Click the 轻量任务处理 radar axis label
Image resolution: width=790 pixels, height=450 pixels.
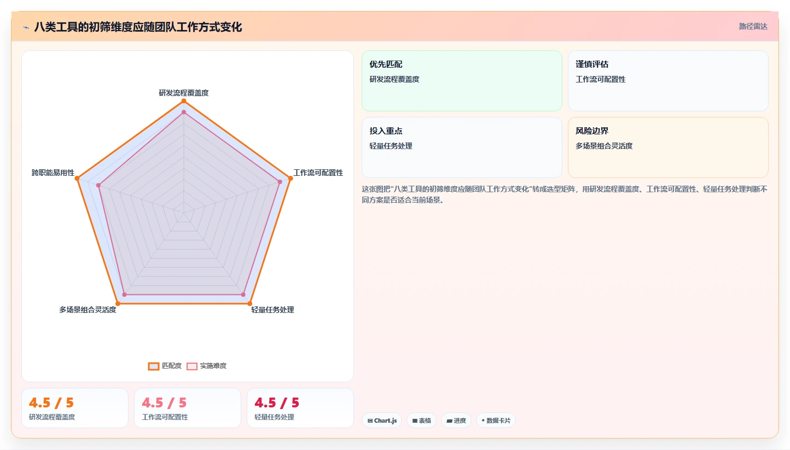coord(272,310)
